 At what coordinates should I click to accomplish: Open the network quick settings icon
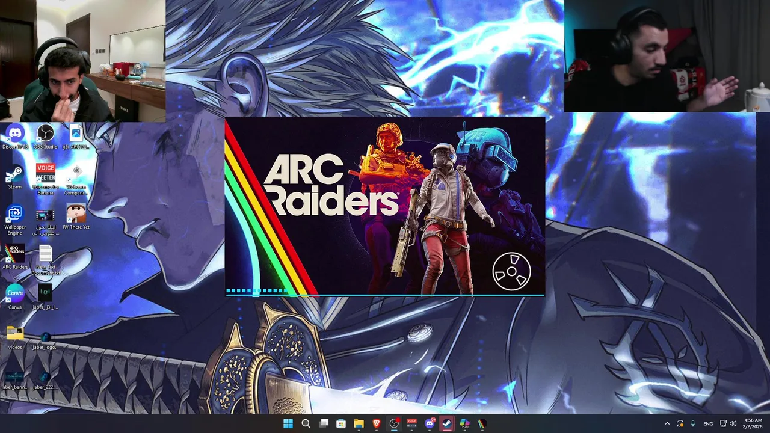[x=723, y=423]
